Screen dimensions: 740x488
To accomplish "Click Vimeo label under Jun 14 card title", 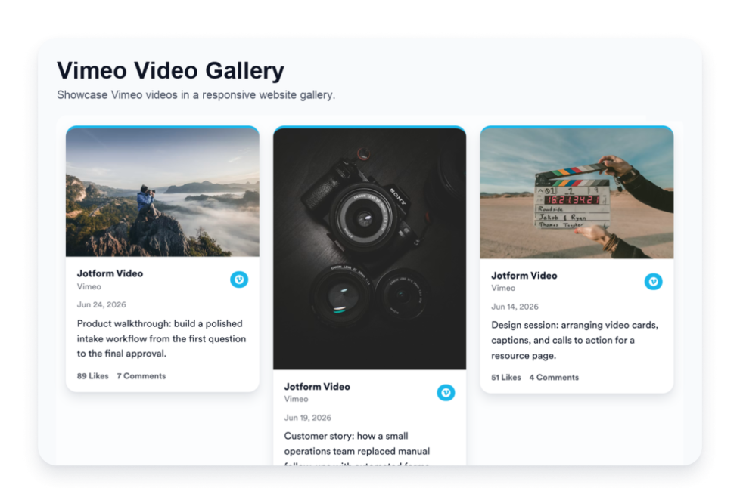I will [x=503, y=288].
